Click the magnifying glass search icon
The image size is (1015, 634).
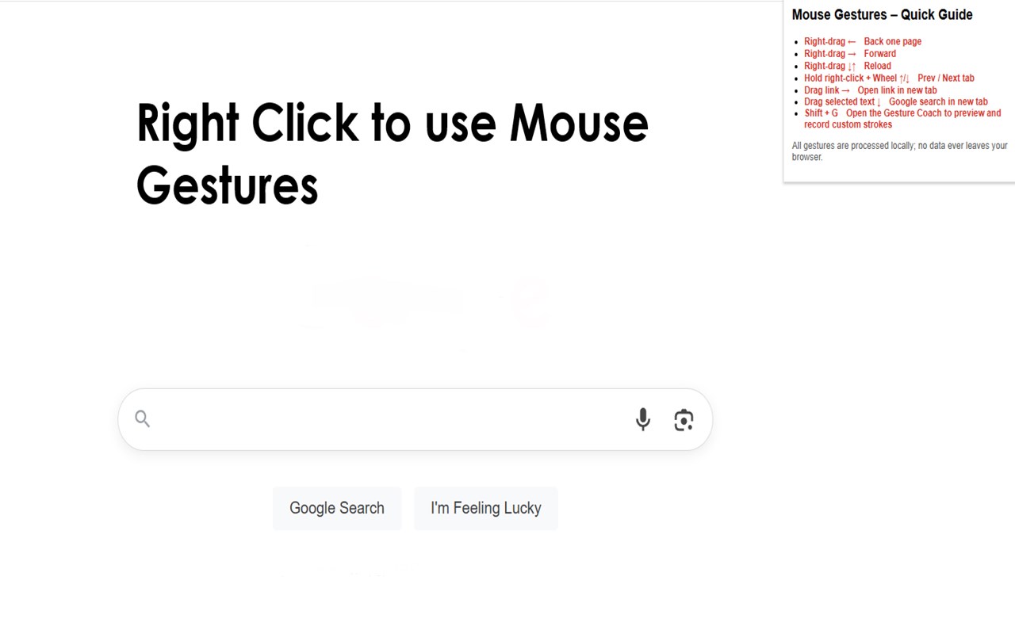click(x=142, y=418)
